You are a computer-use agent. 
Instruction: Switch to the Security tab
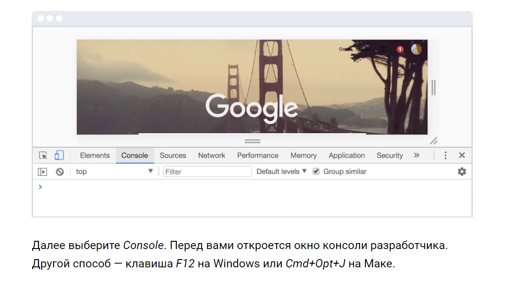389,155
